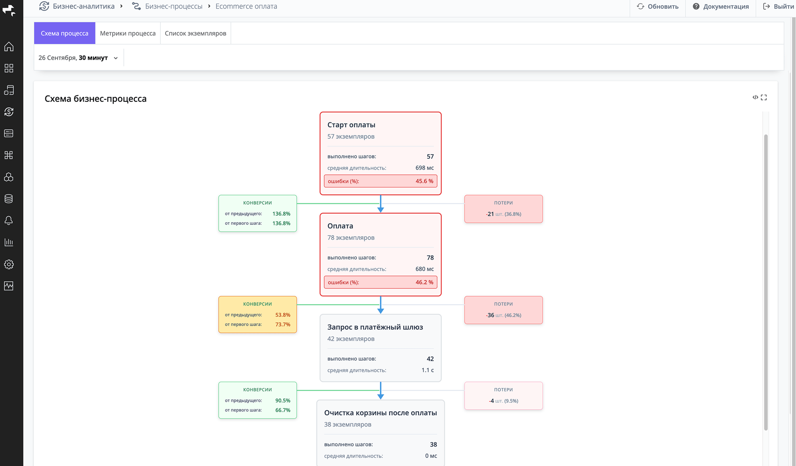This screenshot has width=796, height=466.
Task: Select the Оплата process step card
Action: pos(381,255)
